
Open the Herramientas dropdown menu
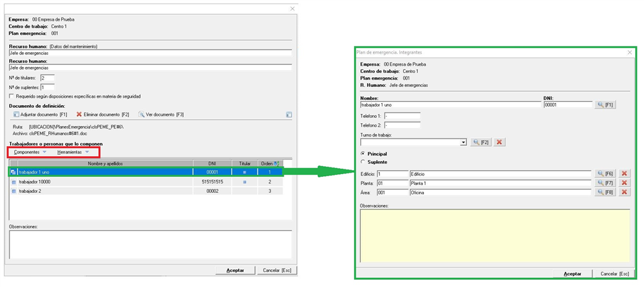[x=73, y=152]
